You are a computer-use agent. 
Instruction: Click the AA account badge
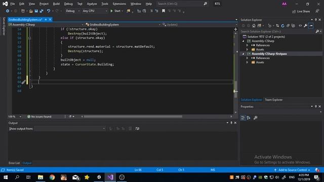click(x=285, y=4)
